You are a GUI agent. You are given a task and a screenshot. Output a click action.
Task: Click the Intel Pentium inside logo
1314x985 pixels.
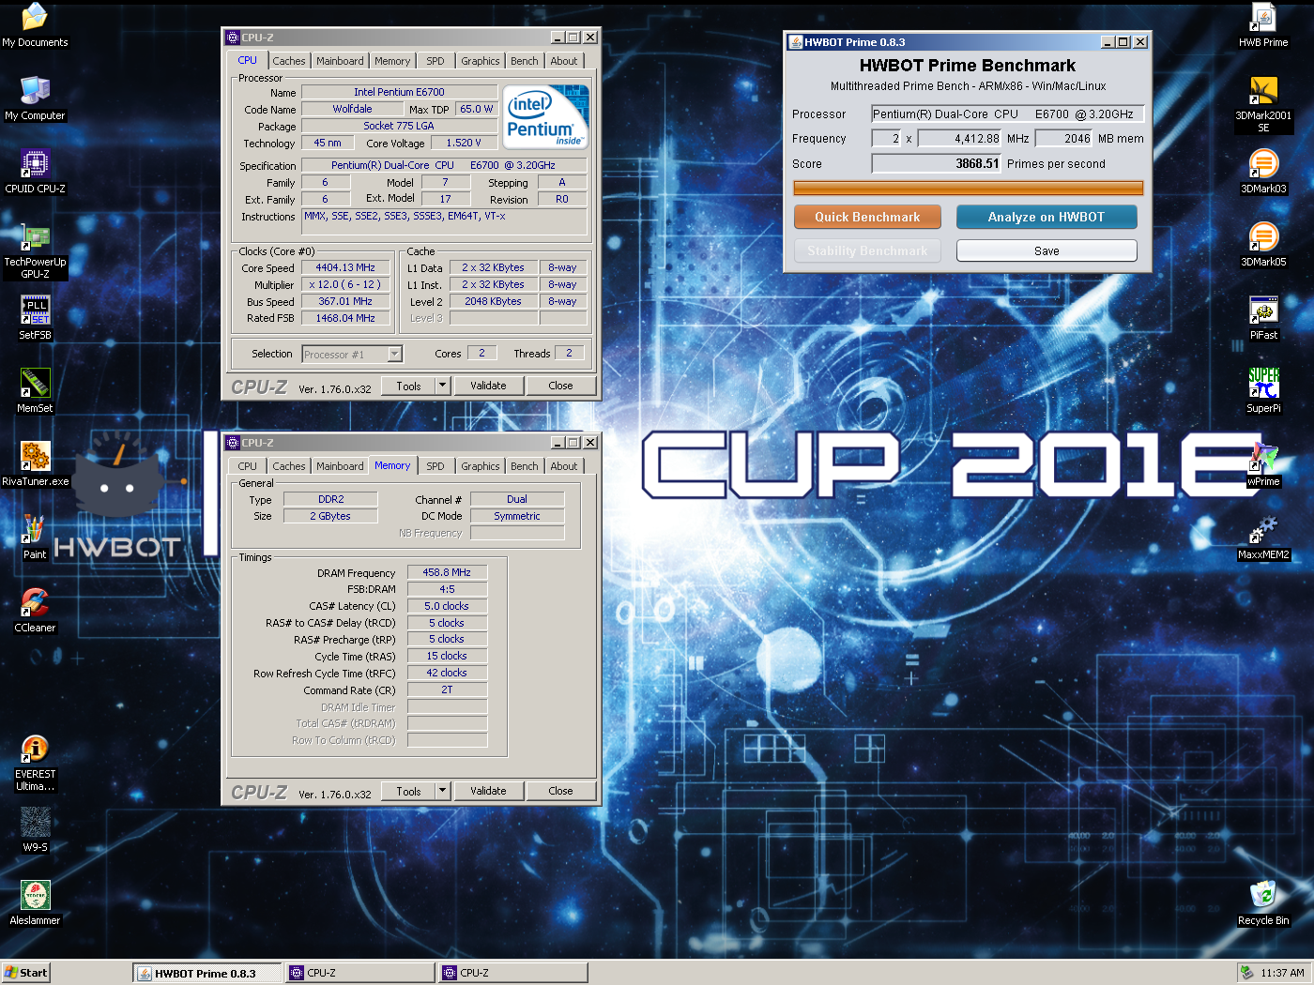tap(546, 116)
